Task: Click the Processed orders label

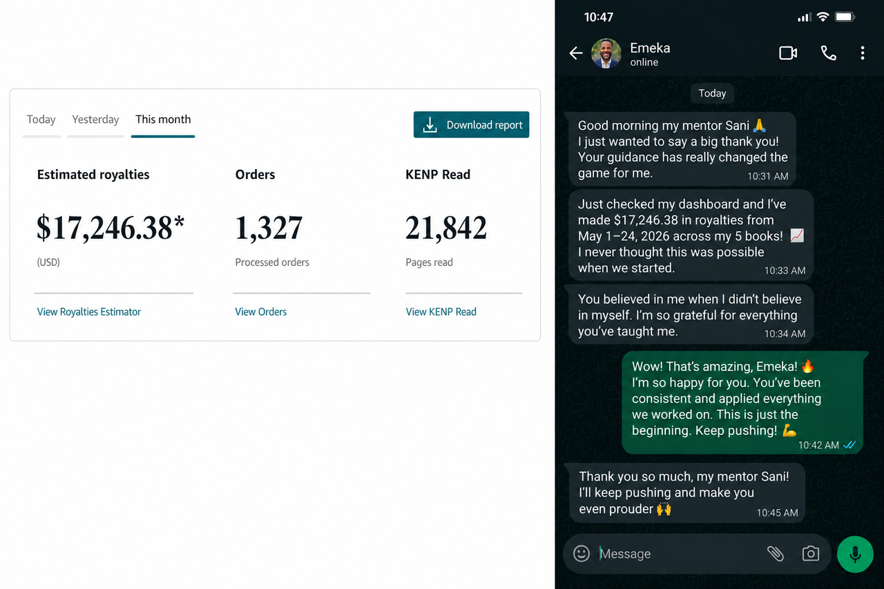Action: pyautogui.click(x=272, y=262)
